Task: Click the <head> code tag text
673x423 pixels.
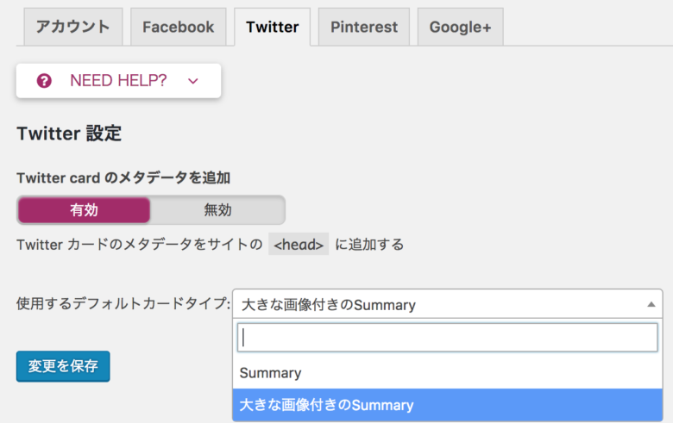Action: (299, 245)
